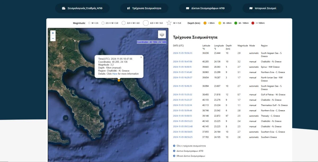
Task: Open the 2024-11-05 19:56:33 earthquake entry
Action: click(183, 53)
